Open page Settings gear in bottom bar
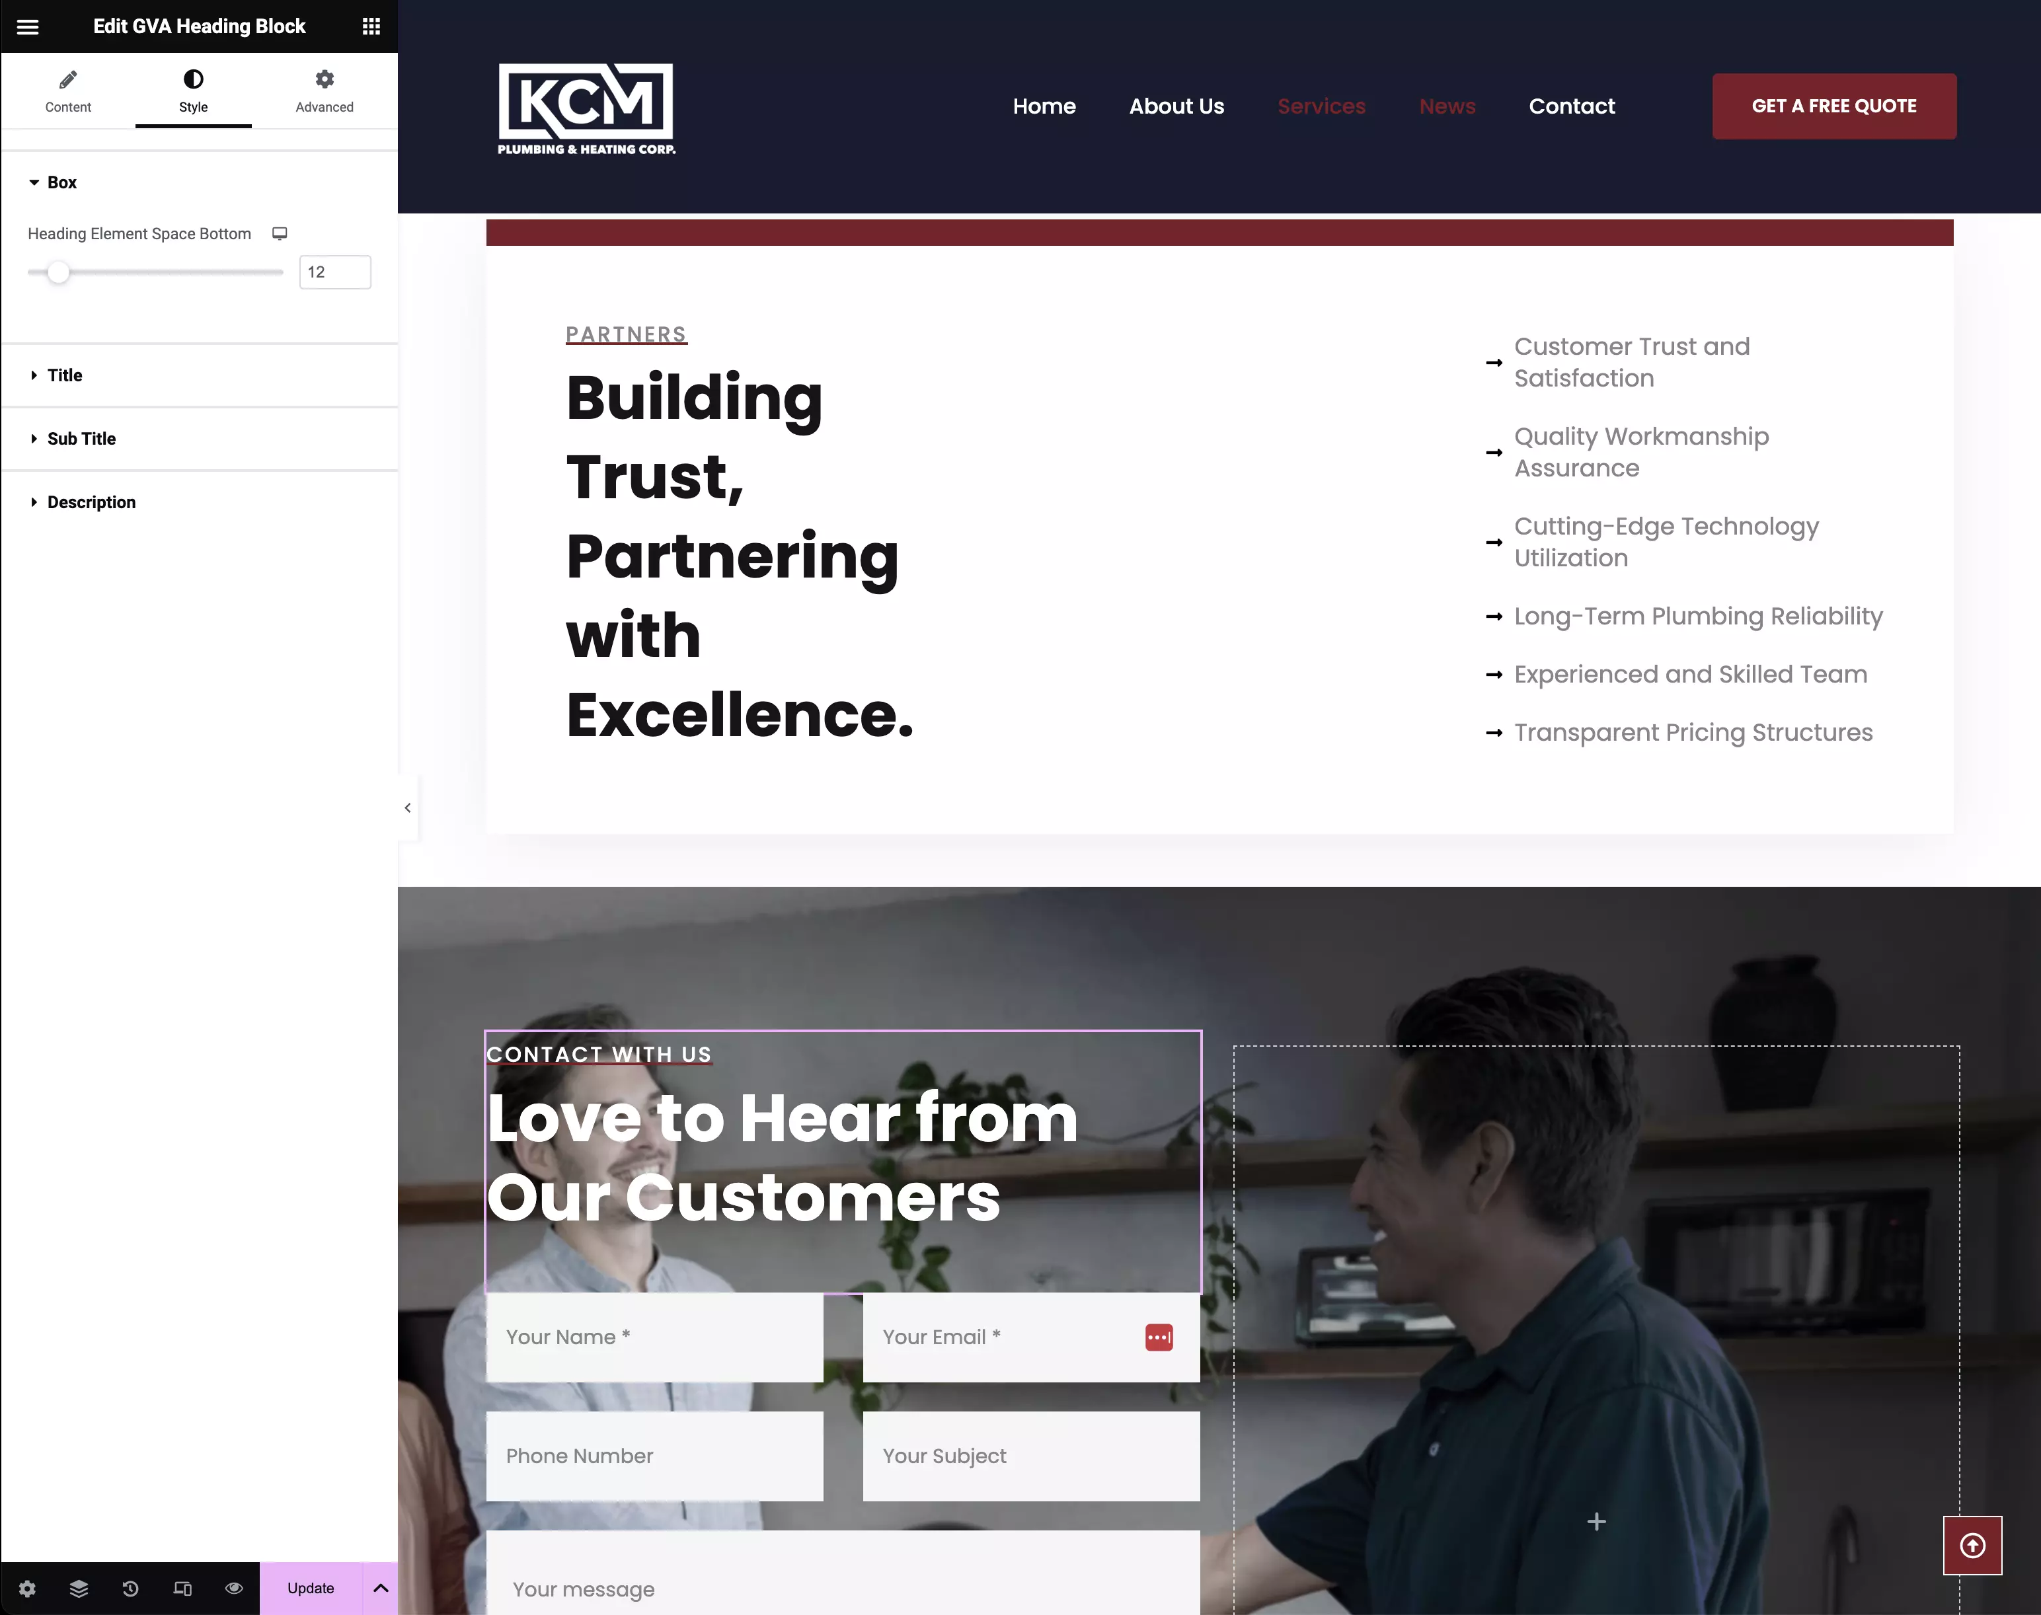This screenshot has height=1615, width=2041. click(x=27, y=1589)
